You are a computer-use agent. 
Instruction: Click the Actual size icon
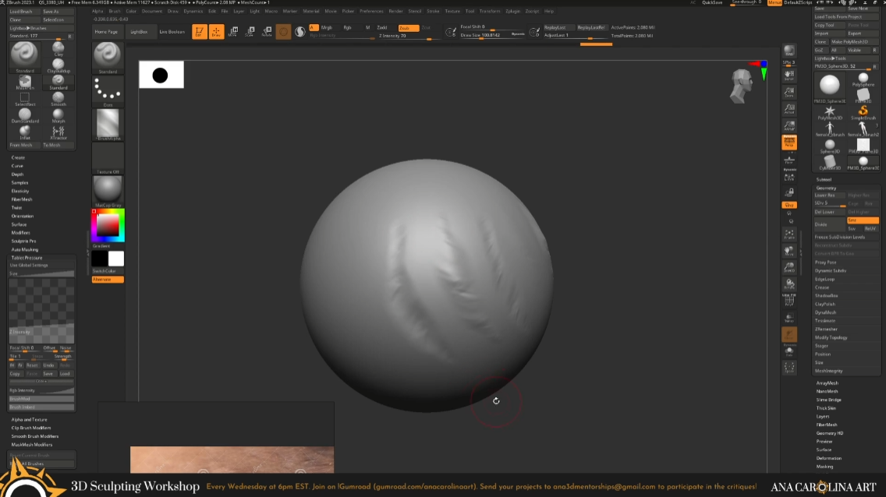(789, 109)
